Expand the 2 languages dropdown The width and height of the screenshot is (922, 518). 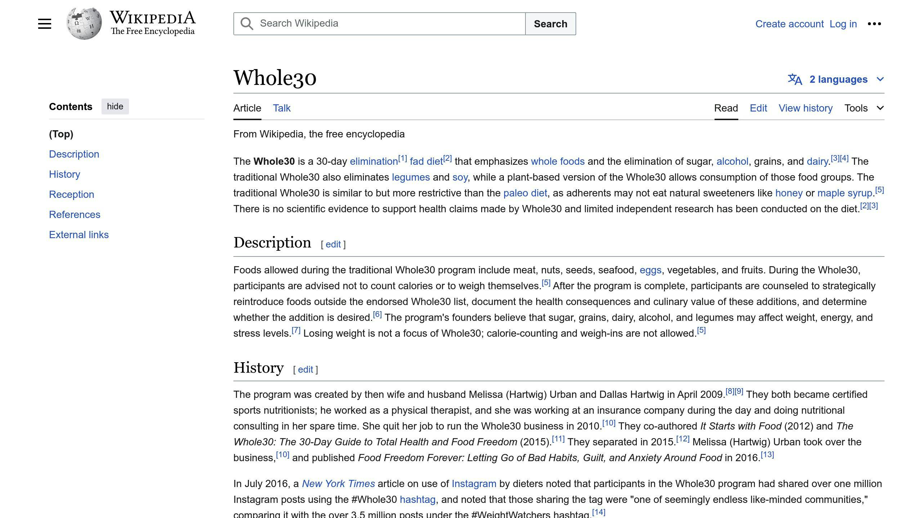(x=846, y=79)
